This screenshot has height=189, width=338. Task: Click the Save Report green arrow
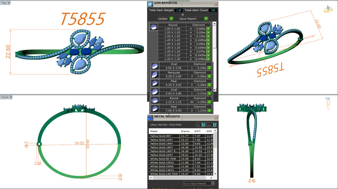(x=206, y=19)
